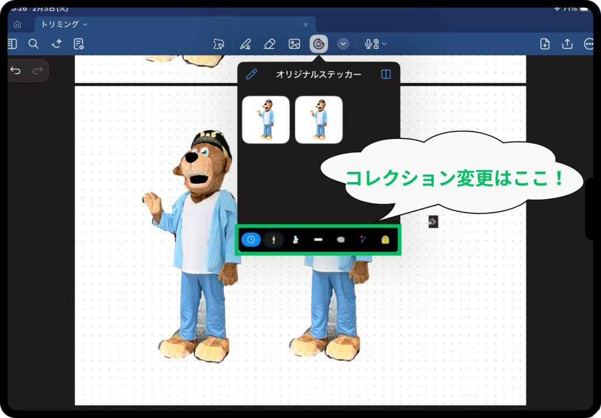Toggle sticker panel split layout icon

[x=386, y=74]
